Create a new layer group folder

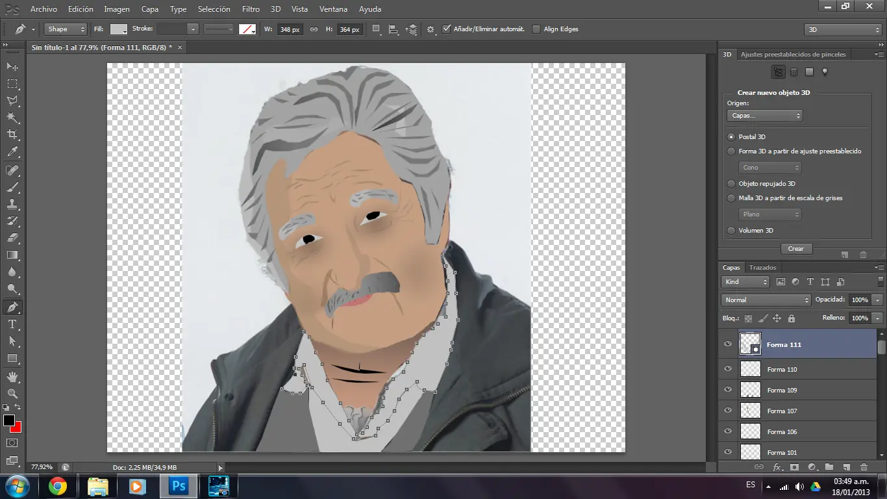(x=829, y=467)
